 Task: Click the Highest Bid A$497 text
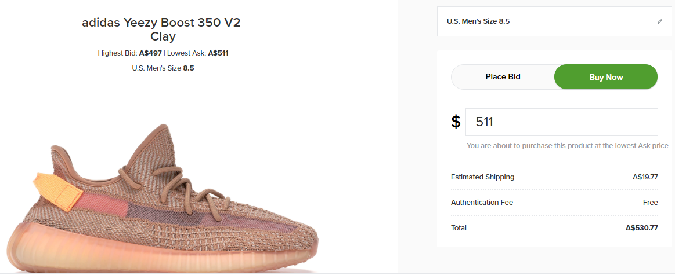pyautogui.click(x=131, y=53)
